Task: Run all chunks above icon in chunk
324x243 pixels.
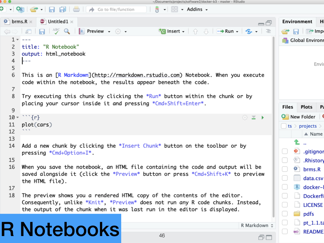Action: (x=253, y=118)
